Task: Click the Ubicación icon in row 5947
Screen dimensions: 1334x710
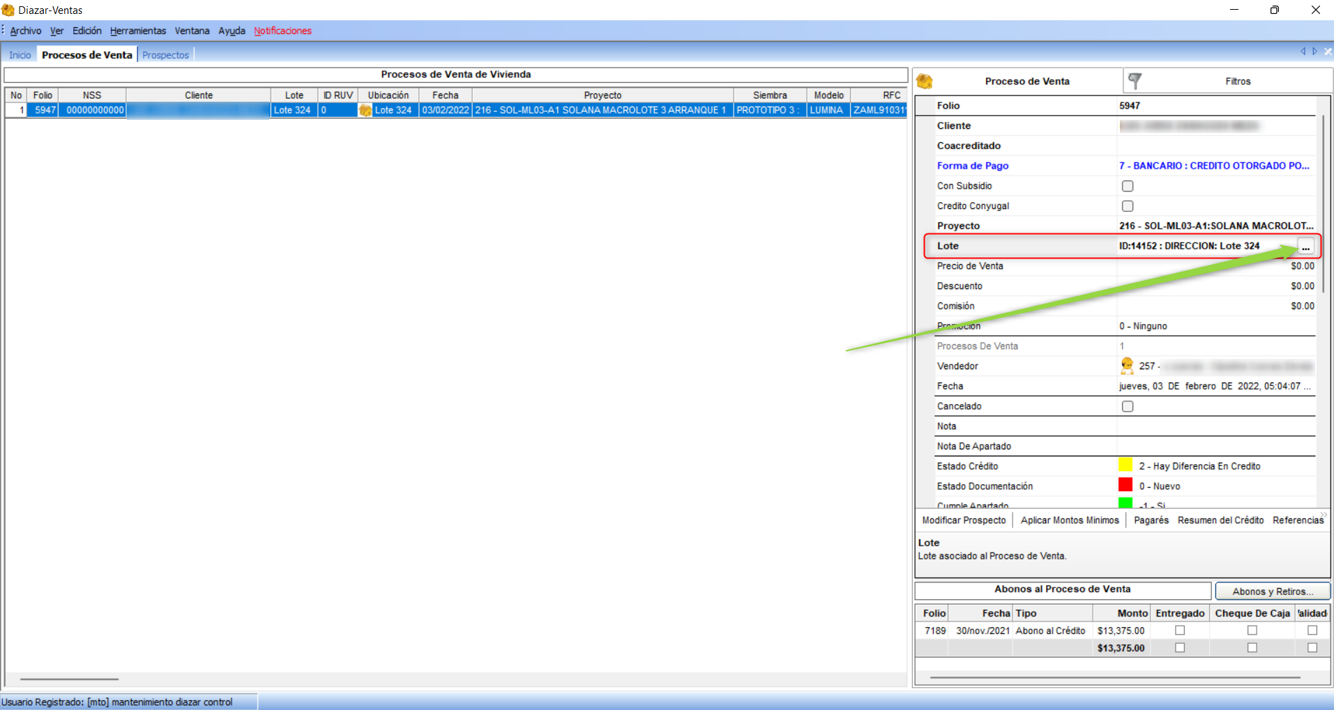Action: point(365,110)
